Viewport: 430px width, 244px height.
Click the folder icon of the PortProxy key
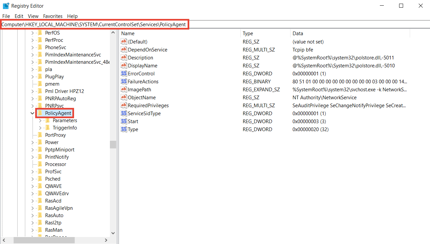[40, 135]
